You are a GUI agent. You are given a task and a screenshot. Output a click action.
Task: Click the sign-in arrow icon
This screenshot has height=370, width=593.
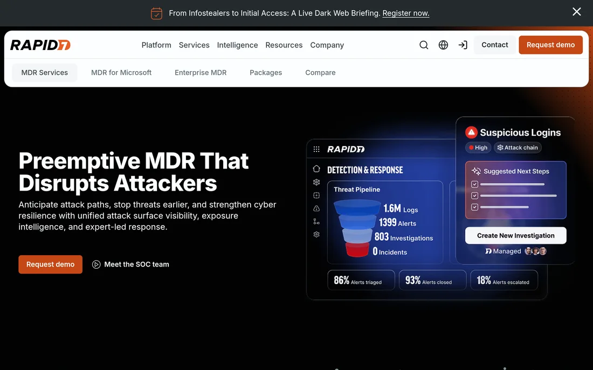tap(463, 45)
